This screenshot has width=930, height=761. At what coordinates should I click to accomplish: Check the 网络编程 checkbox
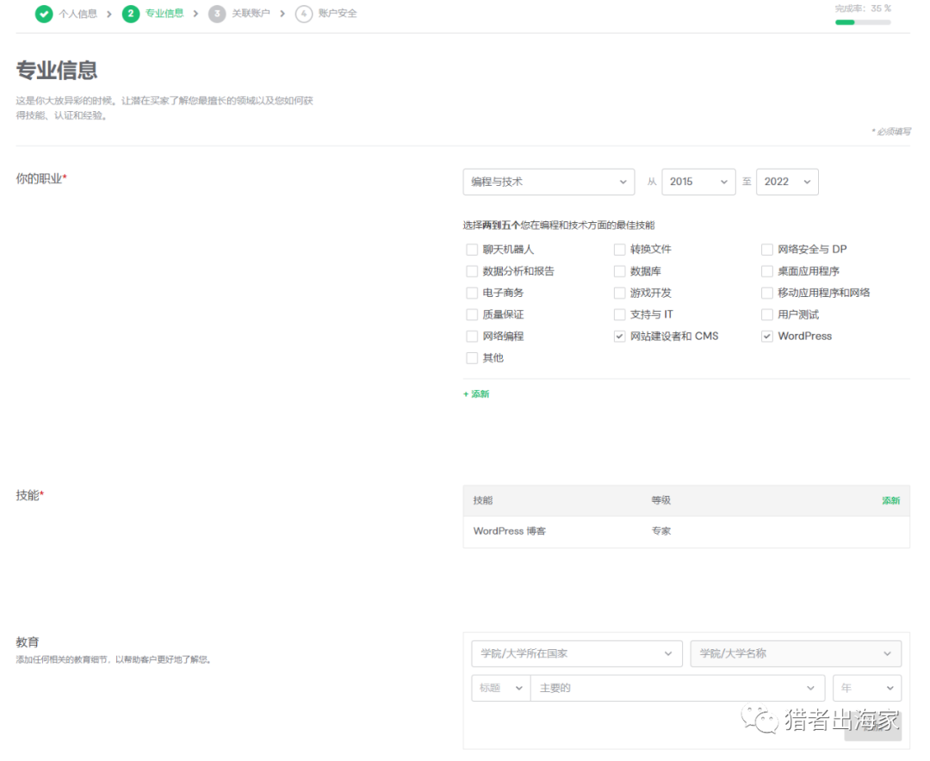pos(472,337)
